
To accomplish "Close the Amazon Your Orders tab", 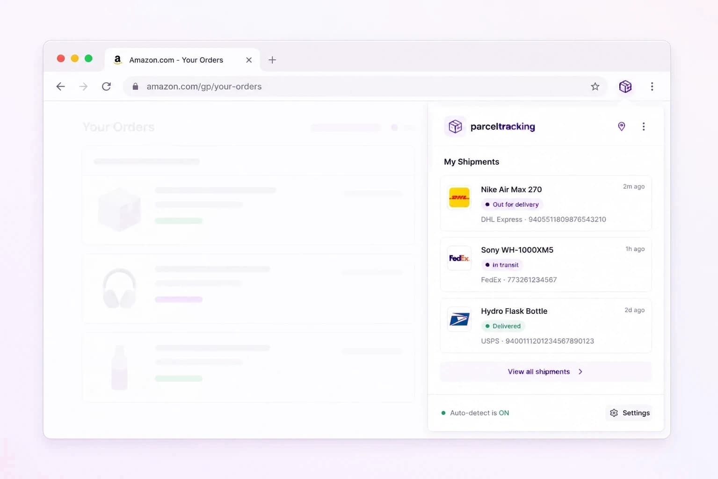I will pyautogui.click(x=249, y=60).
